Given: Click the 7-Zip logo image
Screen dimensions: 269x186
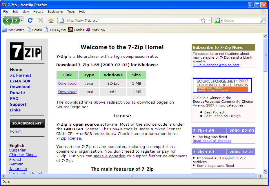Looking at the screenshot, I should (x=26, y=51).
